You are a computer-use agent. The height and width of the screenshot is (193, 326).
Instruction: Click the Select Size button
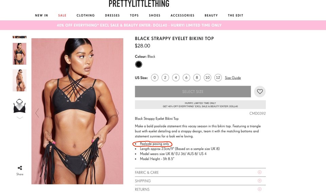[193, 91]
